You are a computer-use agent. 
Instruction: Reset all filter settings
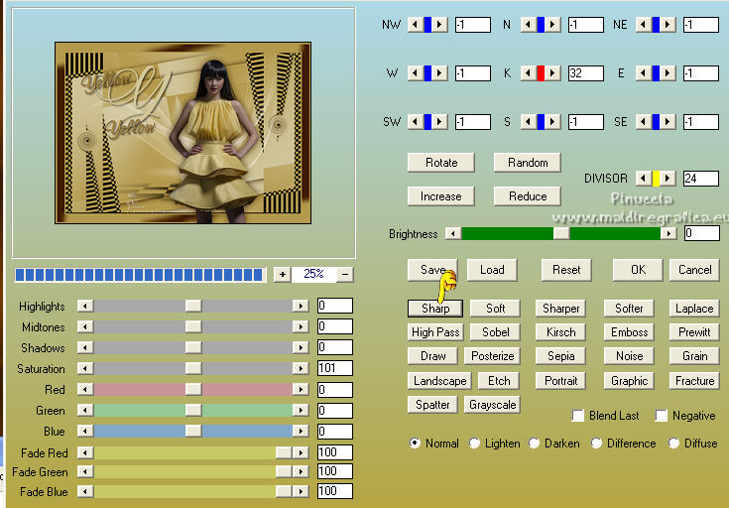pyautogui.click(x=566, y=270)
